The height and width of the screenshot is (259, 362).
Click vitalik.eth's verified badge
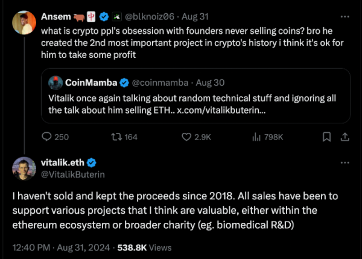click(x=92, y=162)
